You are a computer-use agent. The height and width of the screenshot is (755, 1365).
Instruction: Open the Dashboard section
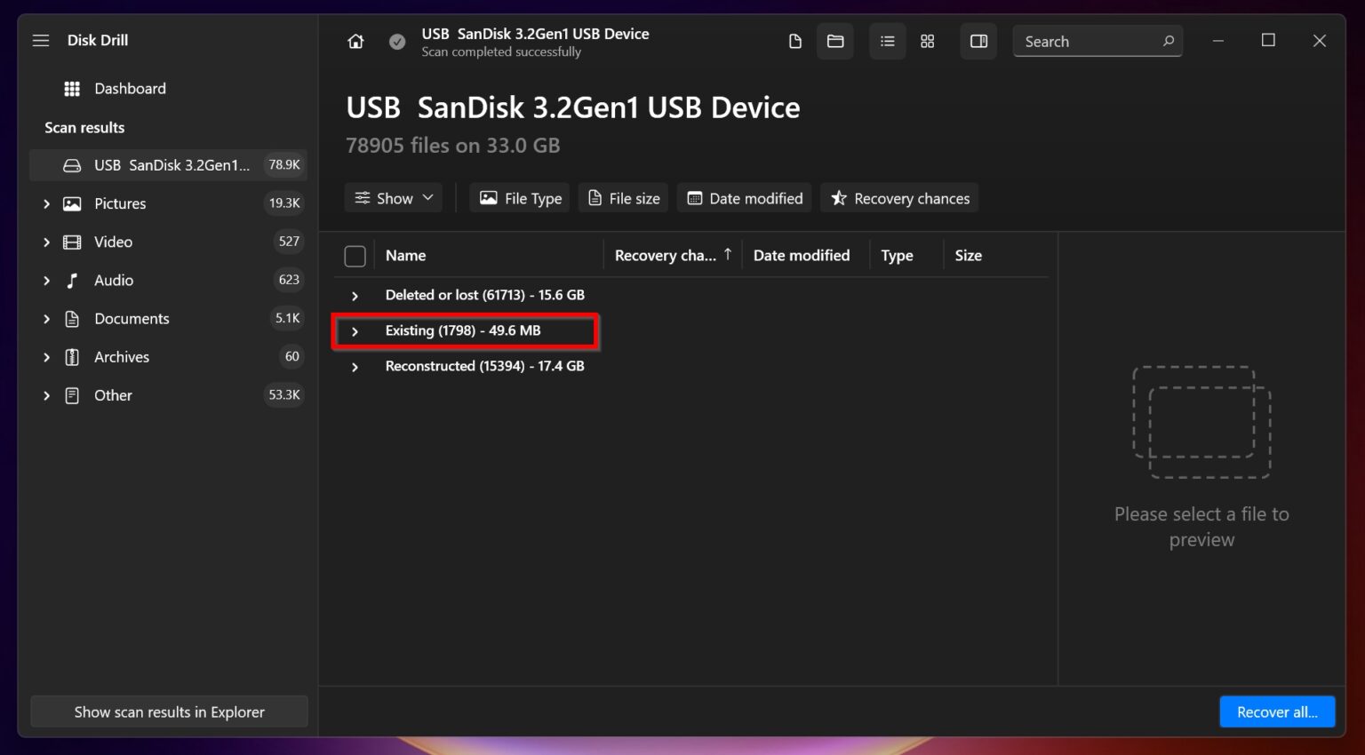point(130,88)
